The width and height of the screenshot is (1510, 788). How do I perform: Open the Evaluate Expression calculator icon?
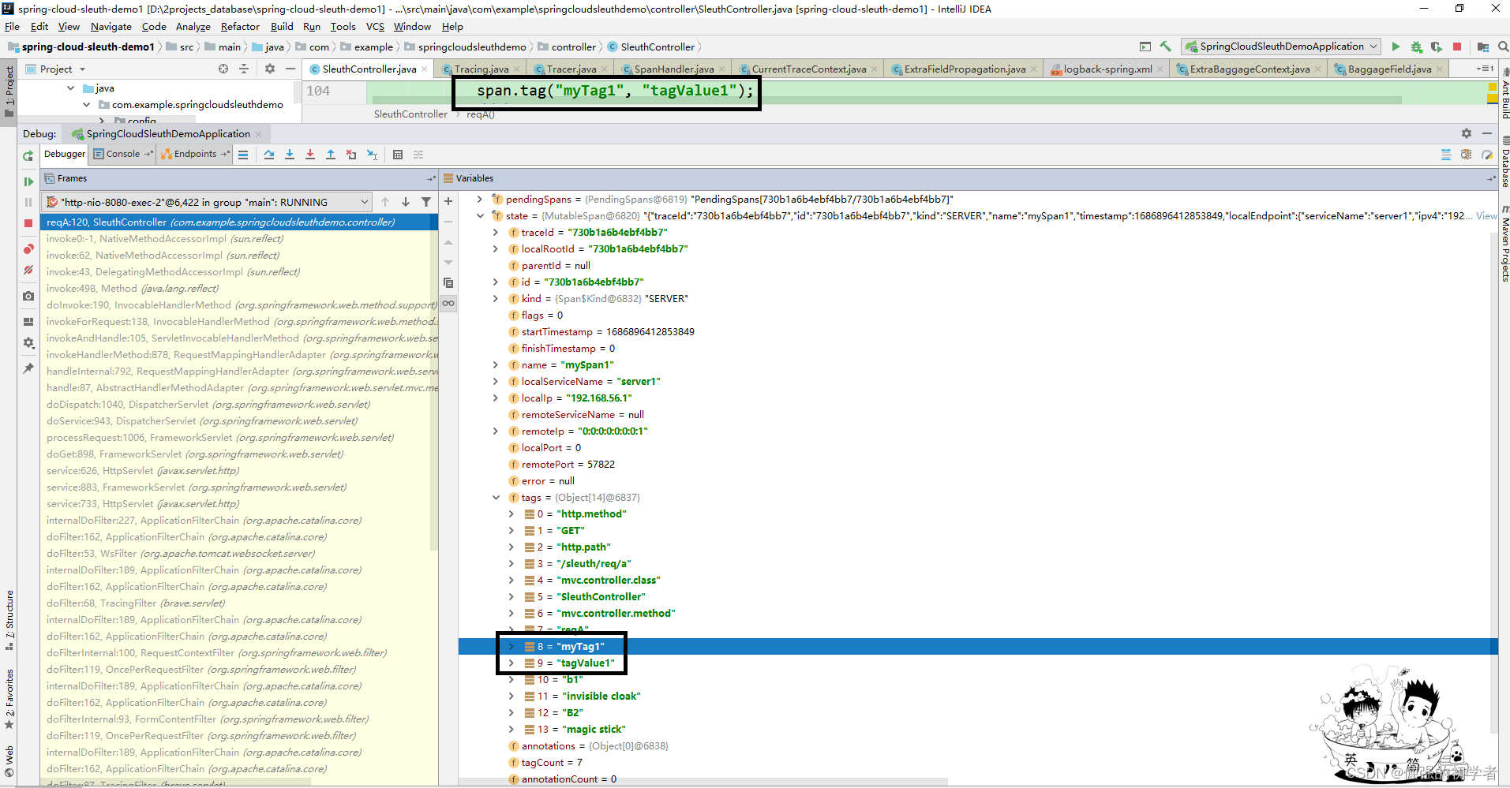[398, 155]
